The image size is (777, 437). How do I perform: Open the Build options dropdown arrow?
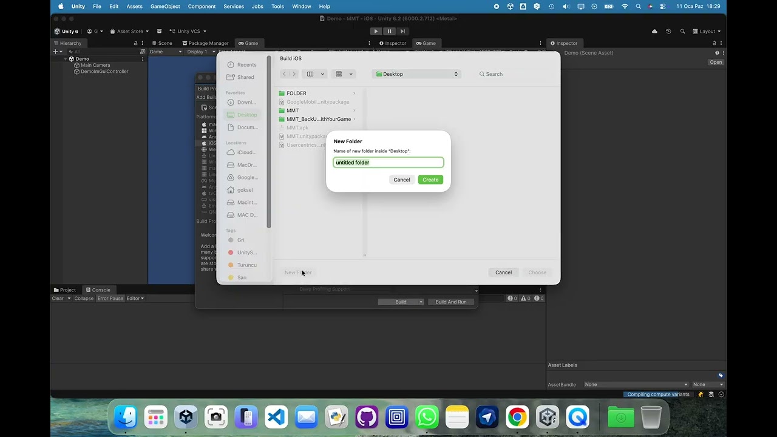coord(420,302)
